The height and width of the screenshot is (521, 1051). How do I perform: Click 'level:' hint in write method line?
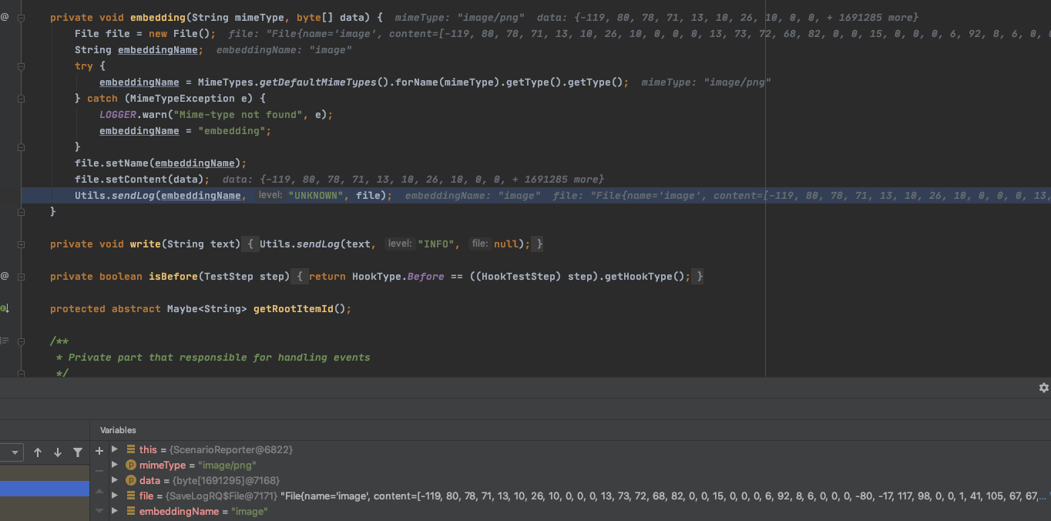399,244
